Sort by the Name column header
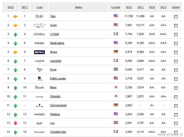The width and height of the screenshot is (184, 137). [78, 7]
